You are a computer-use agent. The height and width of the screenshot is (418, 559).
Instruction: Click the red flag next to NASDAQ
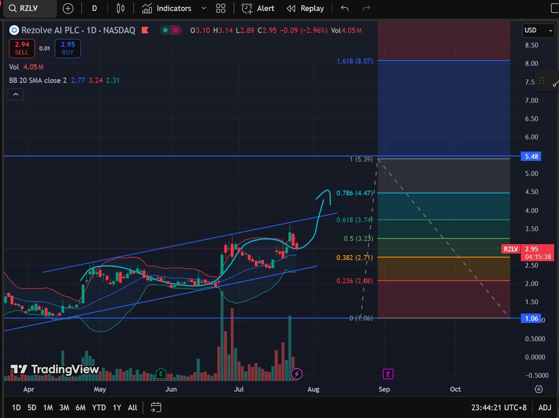[145, 30]
